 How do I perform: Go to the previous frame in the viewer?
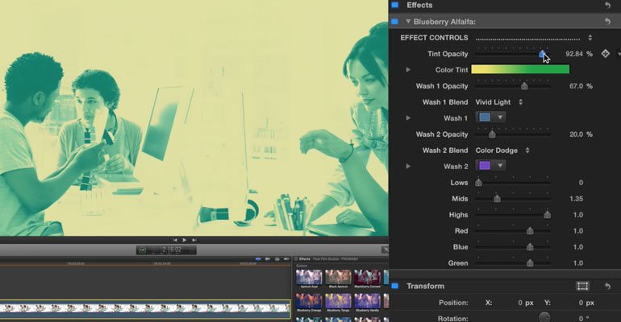coord(175,240)
